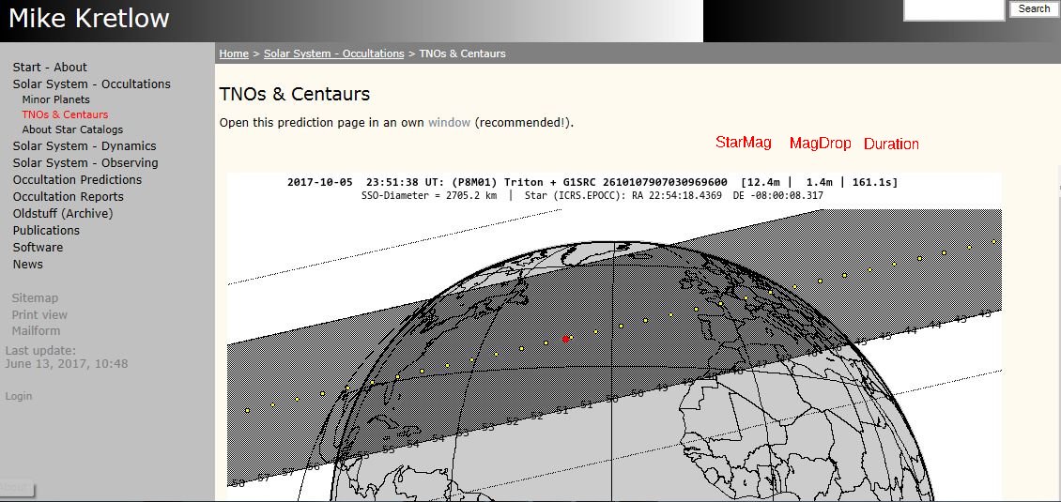Go to Home in the breadcrumb
Image resolution: width=1061 pixels, height=502 pixels.
234,53
